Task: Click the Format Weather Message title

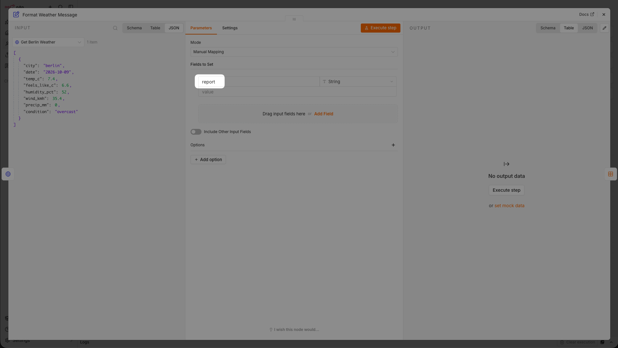Action: point(50,15)
